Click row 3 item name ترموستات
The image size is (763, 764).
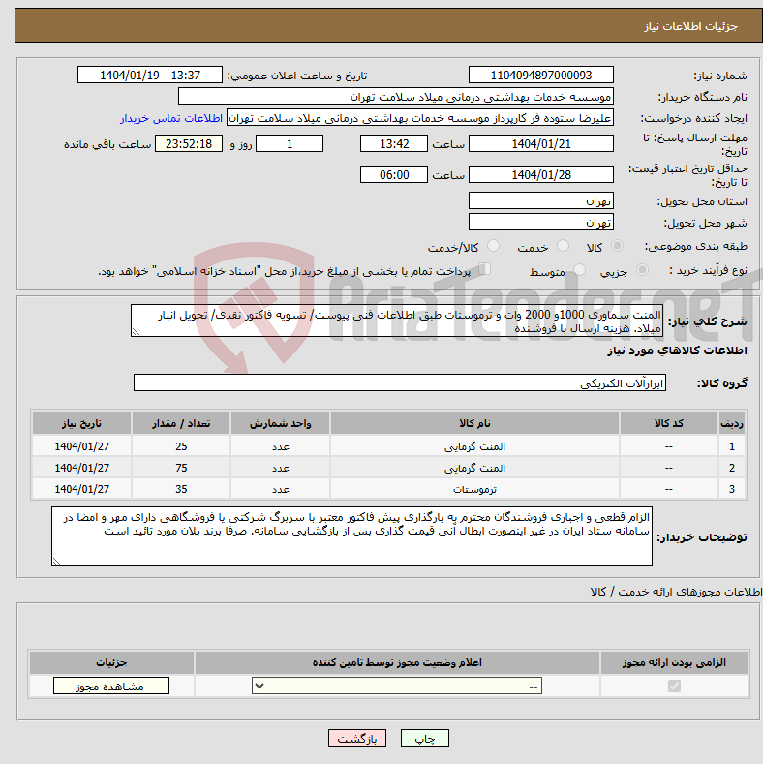point(474,489)
